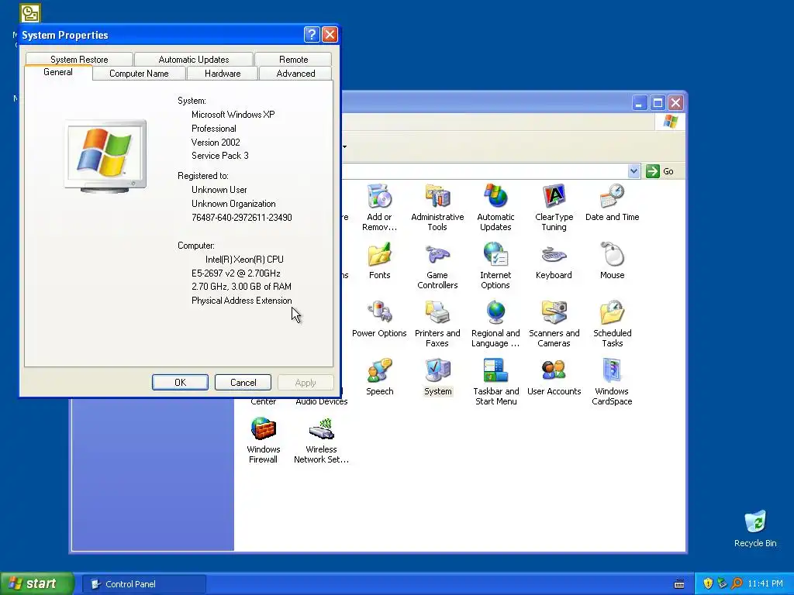794x595 pixels.
Task: Click the System Properties help question button
Action: [312, 34]
